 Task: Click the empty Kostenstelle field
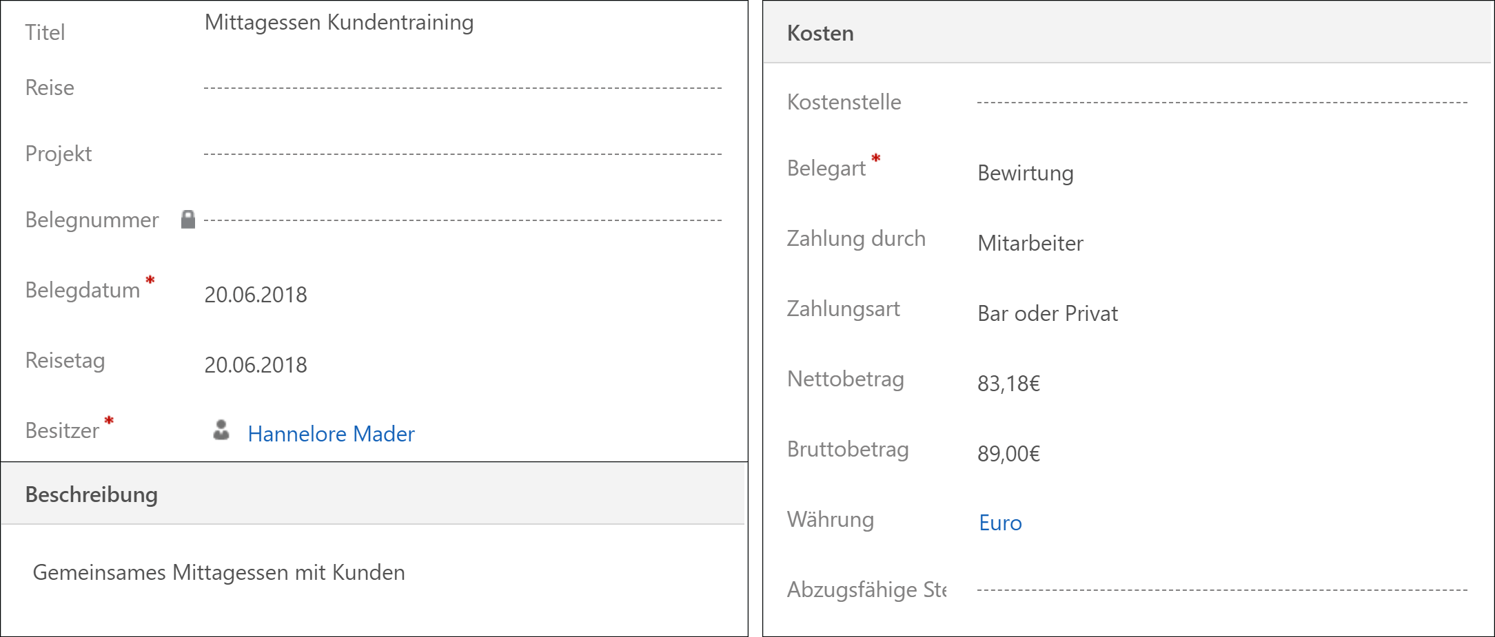1221,102
